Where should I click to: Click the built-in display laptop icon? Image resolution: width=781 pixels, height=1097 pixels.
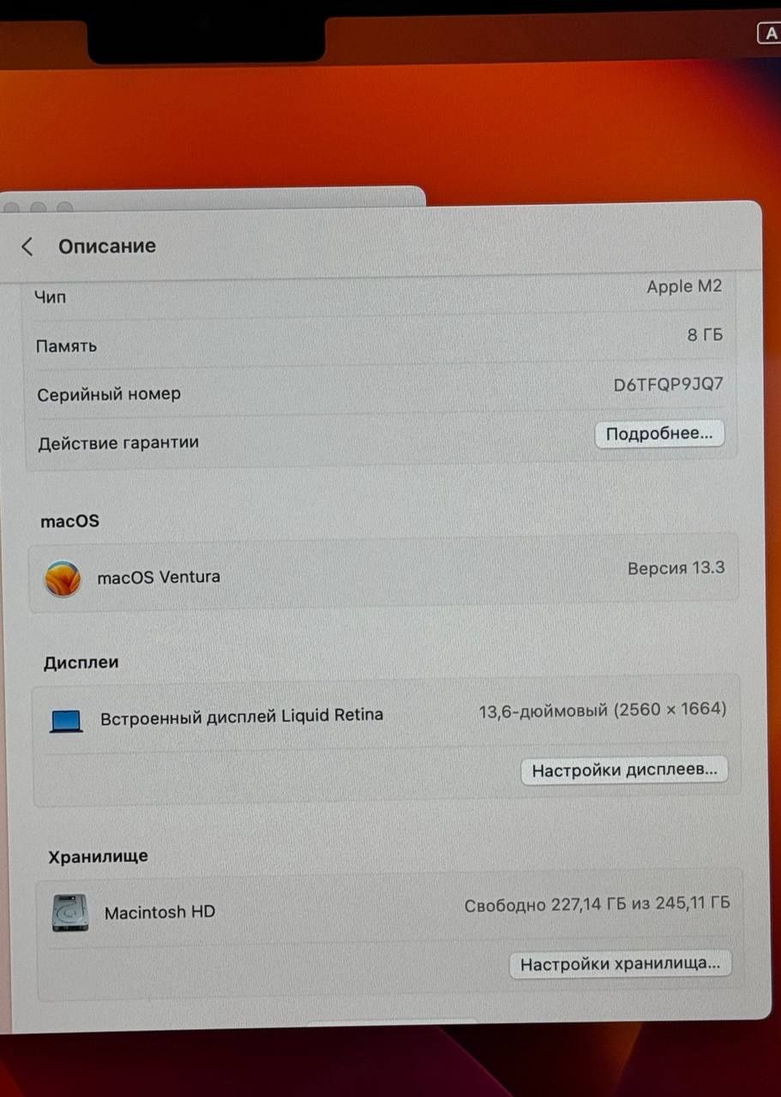66,722
